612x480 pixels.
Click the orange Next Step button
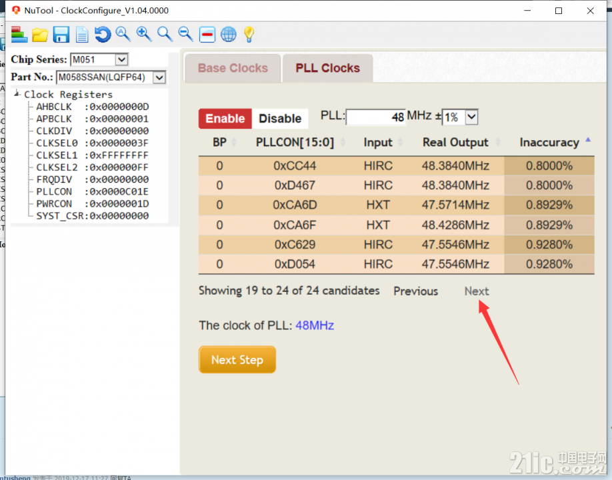tap(237, 359)
